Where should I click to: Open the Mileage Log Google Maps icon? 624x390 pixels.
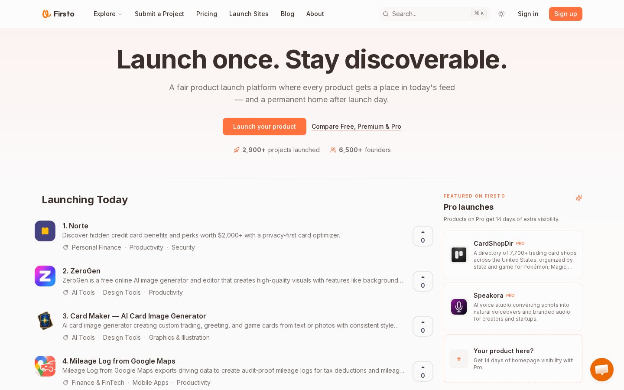[45, 366]
